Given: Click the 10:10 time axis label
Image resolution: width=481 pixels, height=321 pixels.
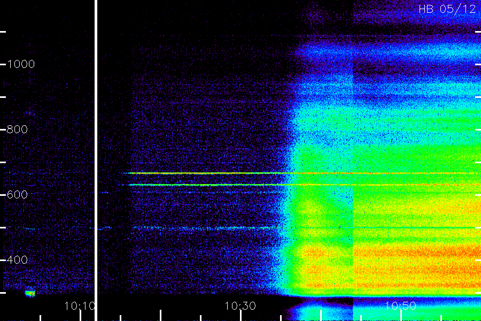Looking at the screenshot, I should tap(80, 306).
